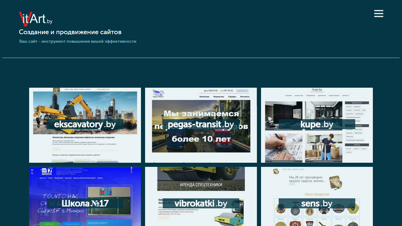Click the VitArt.by logo
The width and height of the screenshot is (402, 226).
pyautogui.click(x=36, y=19)
